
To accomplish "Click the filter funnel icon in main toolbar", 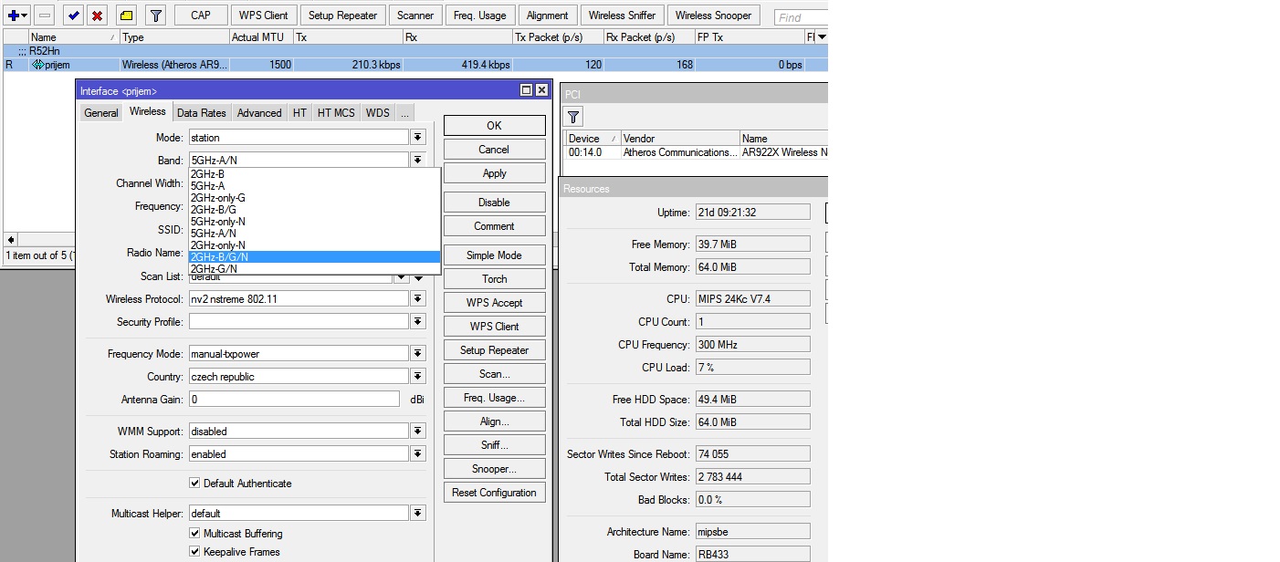I will coord(156,16).
